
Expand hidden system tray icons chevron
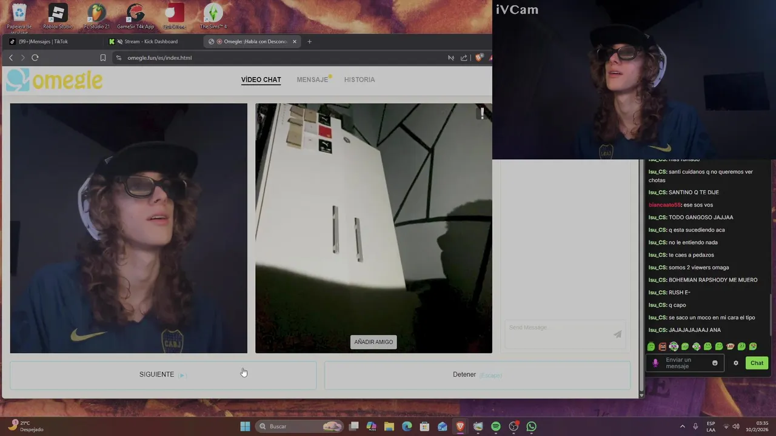(x=682, y=426)
